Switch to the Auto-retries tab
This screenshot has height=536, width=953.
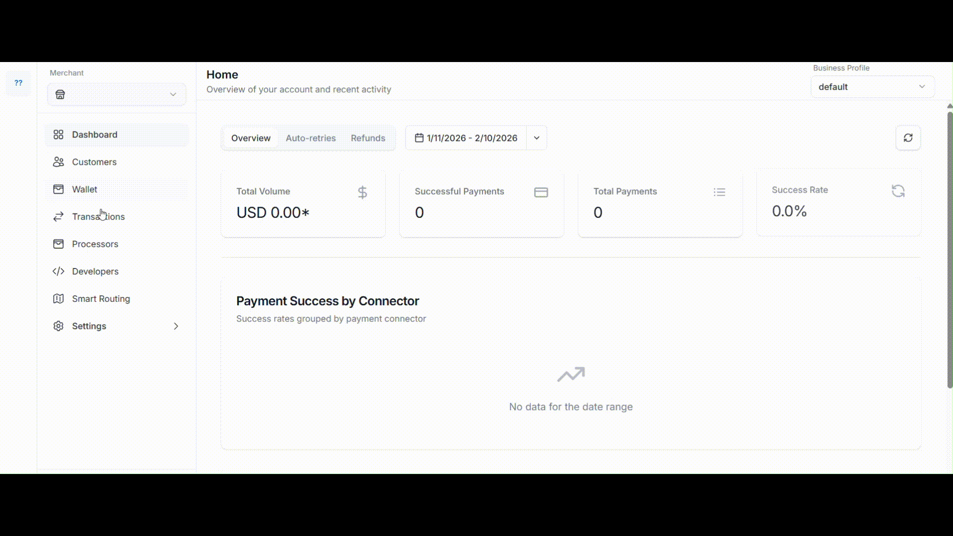point(311,138)
